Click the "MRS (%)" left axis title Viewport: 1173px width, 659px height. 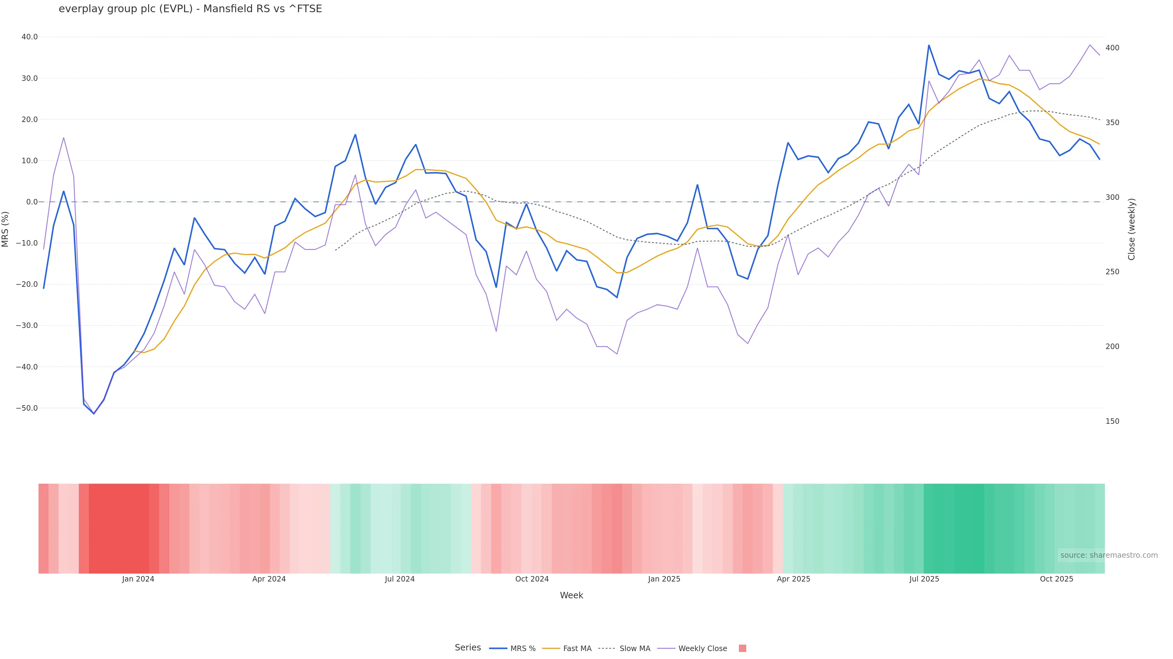(5, 229)
